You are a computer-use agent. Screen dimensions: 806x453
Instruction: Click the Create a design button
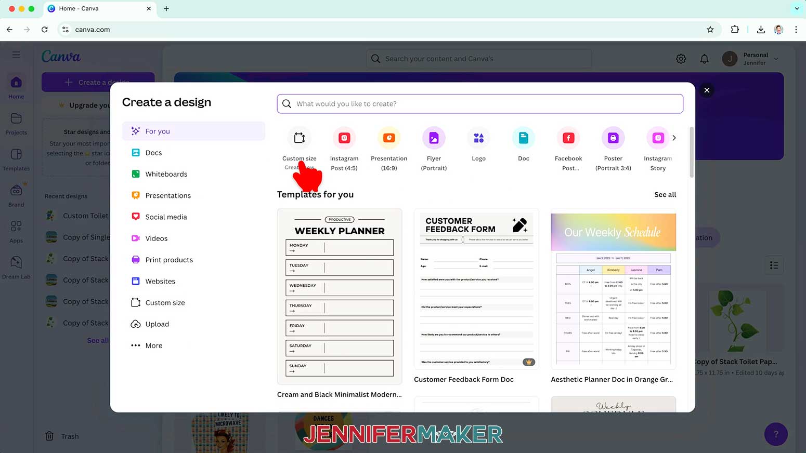(98, 82)
